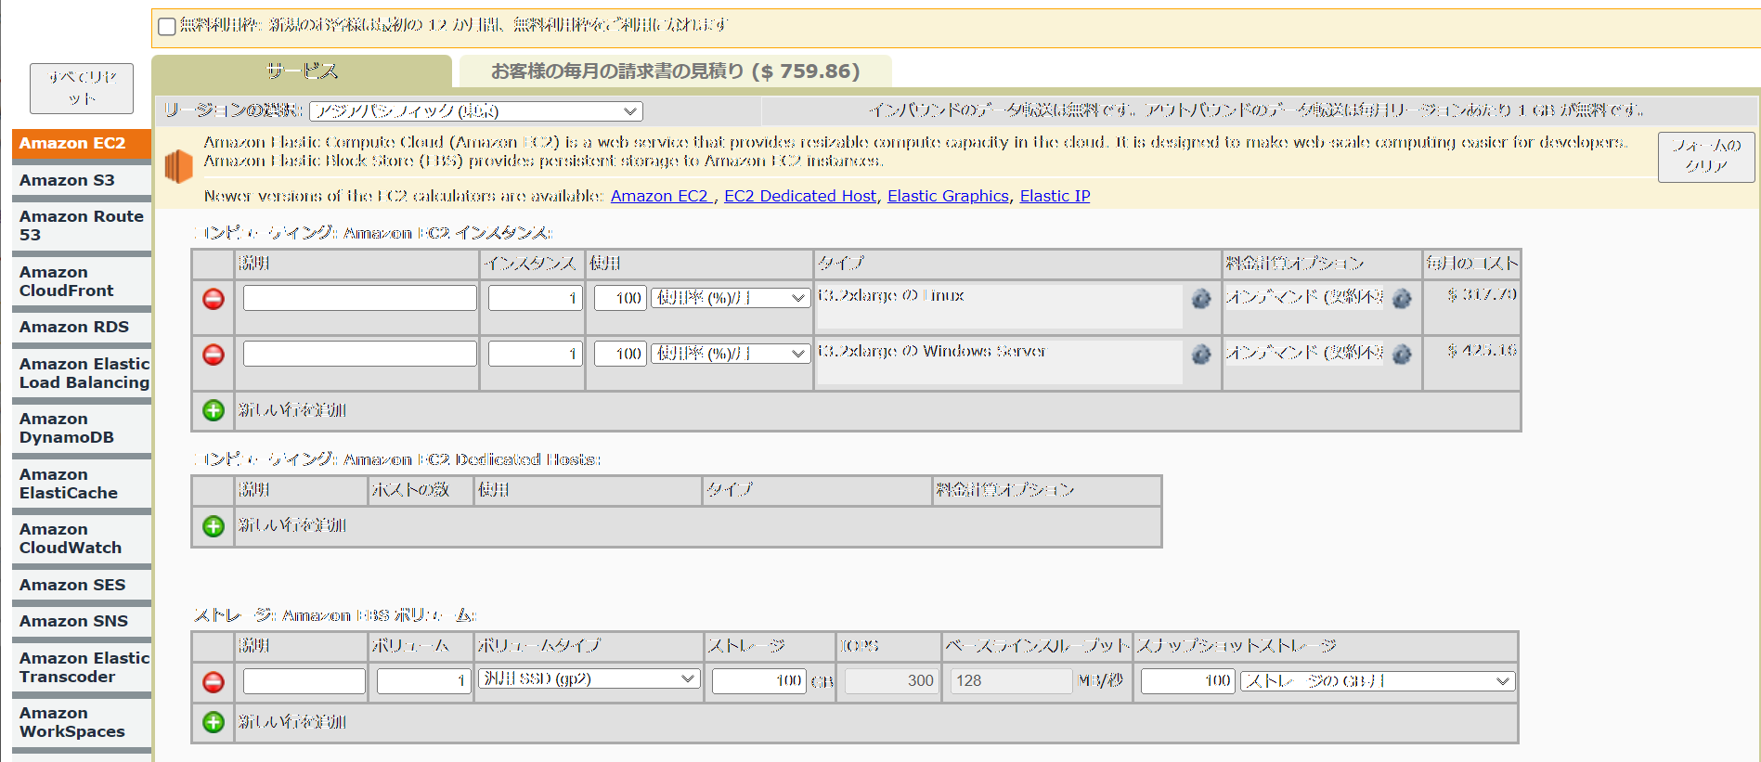This screenshot has width=1761, height=762.
Task: Click the EBS IOPS field showing 300
Action: tap(892, 681)
